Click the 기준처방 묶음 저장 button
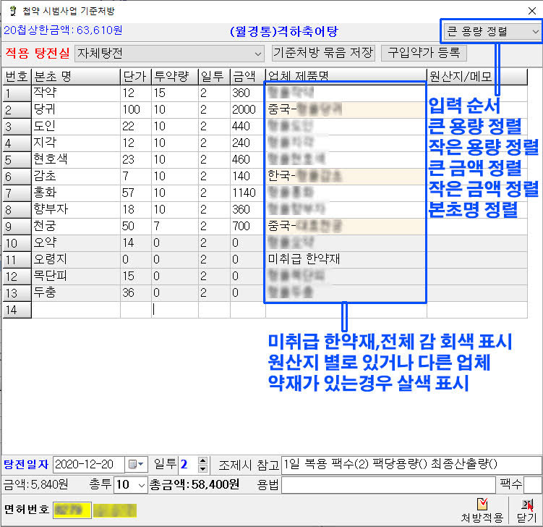The image size is (543, 527). click(323, 53)
